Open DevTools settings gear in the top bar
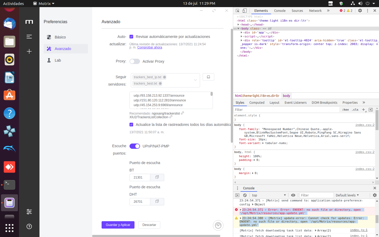This screenshot has width=379, height=237. (x=360, y=11)
